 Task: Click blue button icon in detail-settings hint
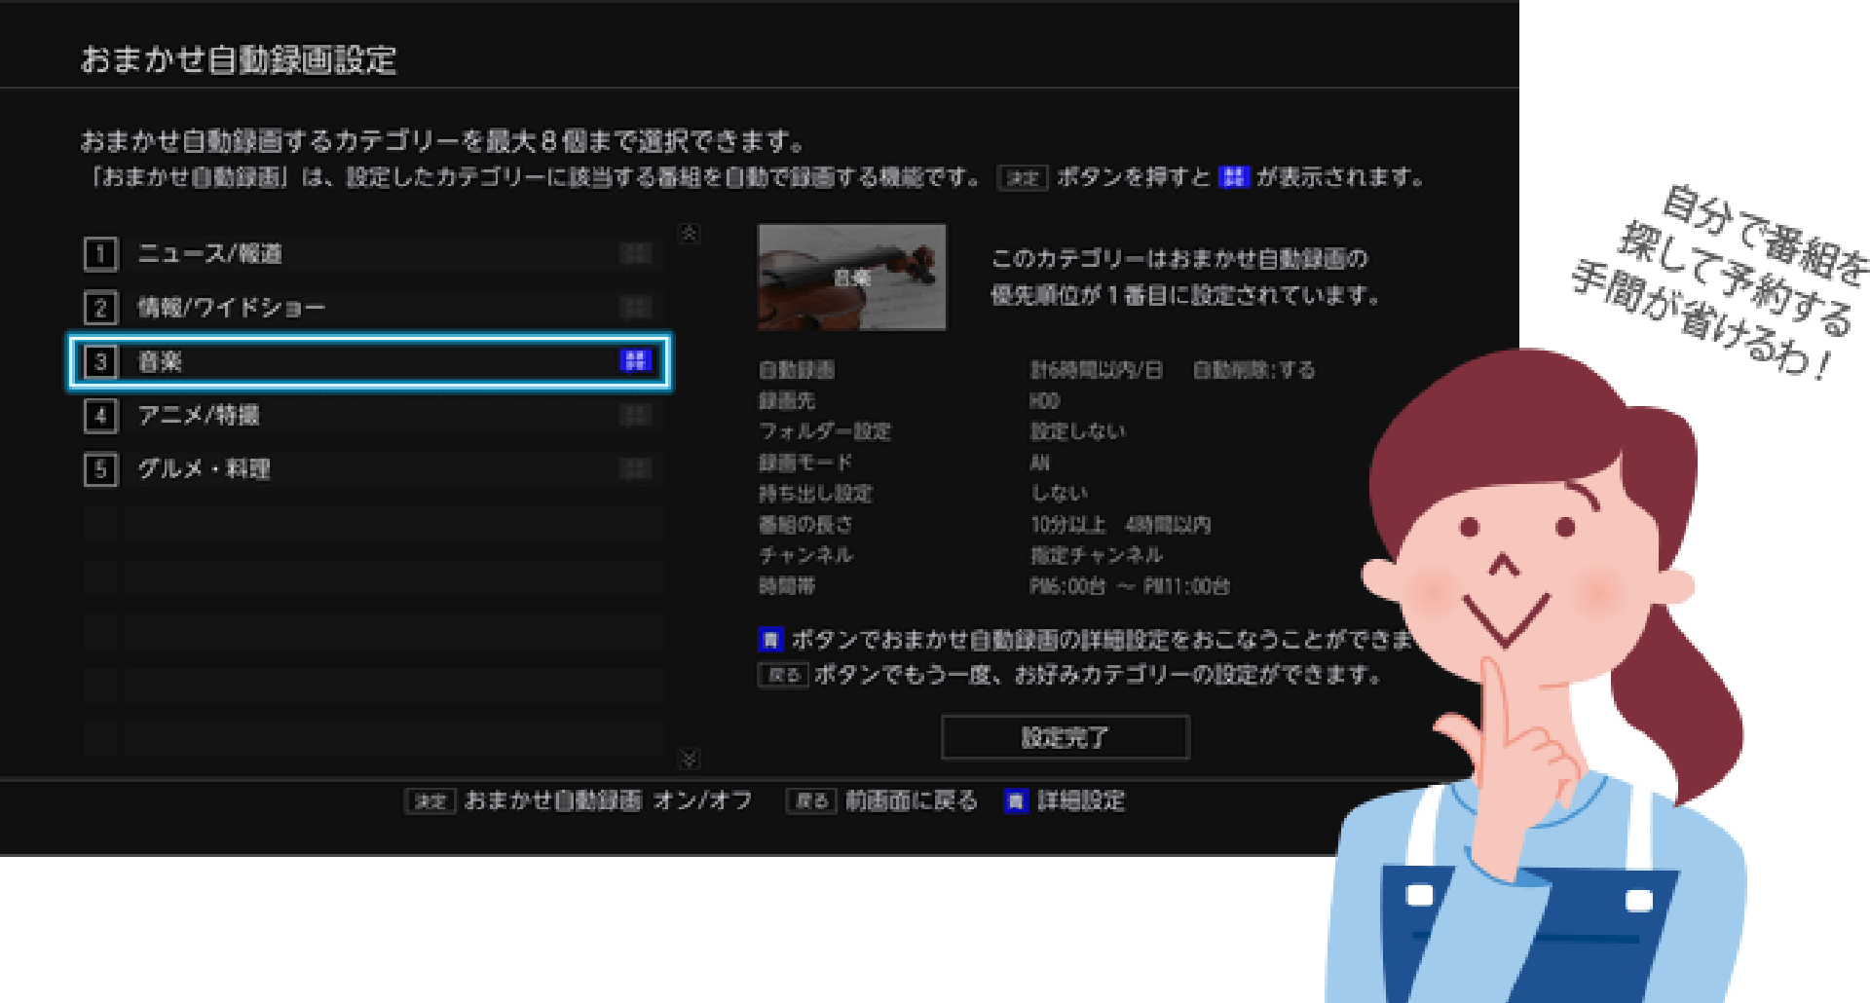(770, 640)
